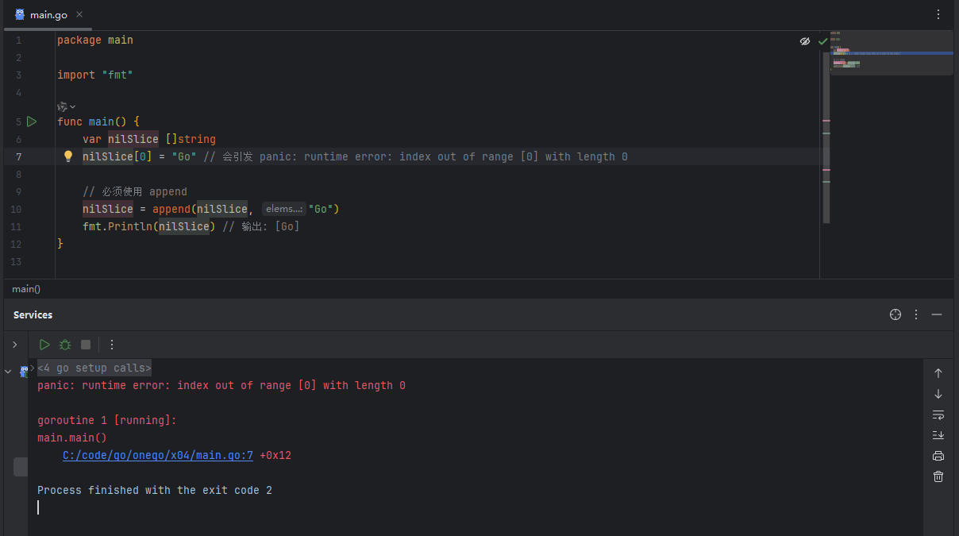Toggle the reader mode eye icon
This screenshot has width=959, height=536.
click(x=804, y=40)
